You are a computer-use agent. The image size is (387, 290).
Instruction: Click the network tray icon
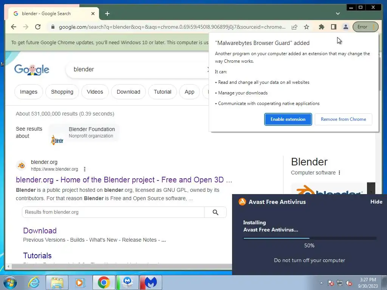pos(340,283)
